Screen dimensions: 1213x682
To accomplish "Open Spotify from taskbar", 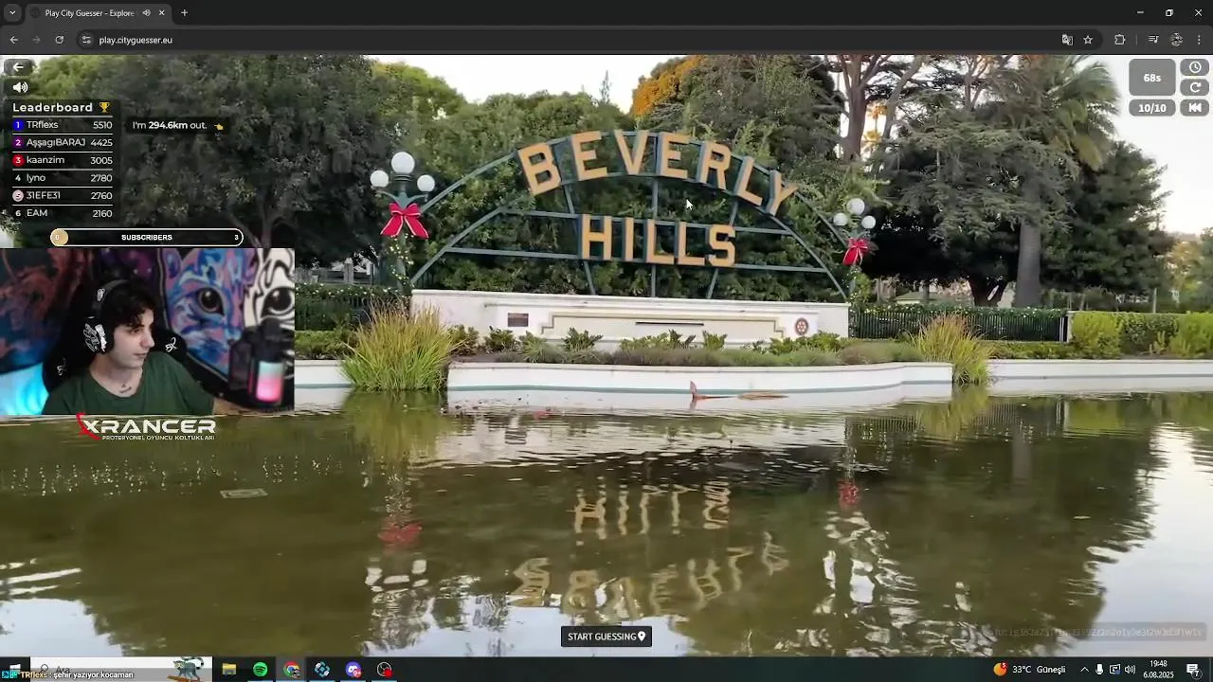I will pos(260,670).
